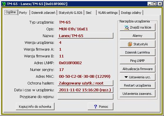The width and height of the screenshot is (164, 116).
Task: Open Dziennik LanWina
Action: [x=138, y=52]
